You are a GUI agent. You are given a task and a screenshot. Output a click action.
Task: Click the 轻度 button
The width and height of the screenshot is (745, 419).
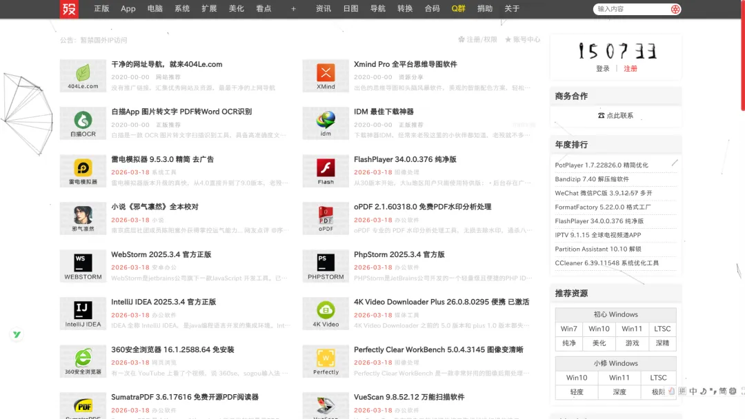coord(576,392)
